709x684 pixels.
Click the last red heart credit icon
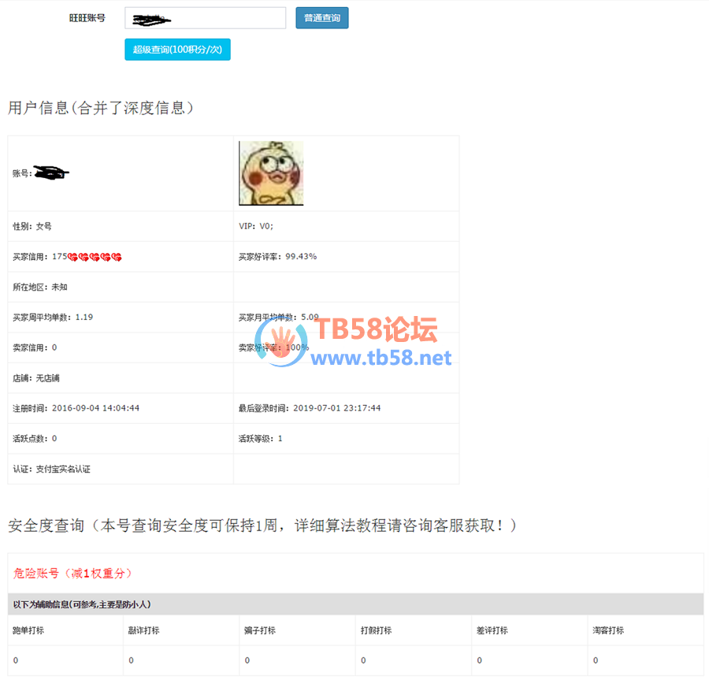(x=117, y=257)
